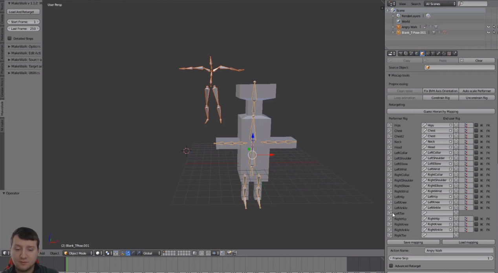This screenshot has width=498, height=273.
Task: Open the outliner Search menu
Action: [416, 4]
